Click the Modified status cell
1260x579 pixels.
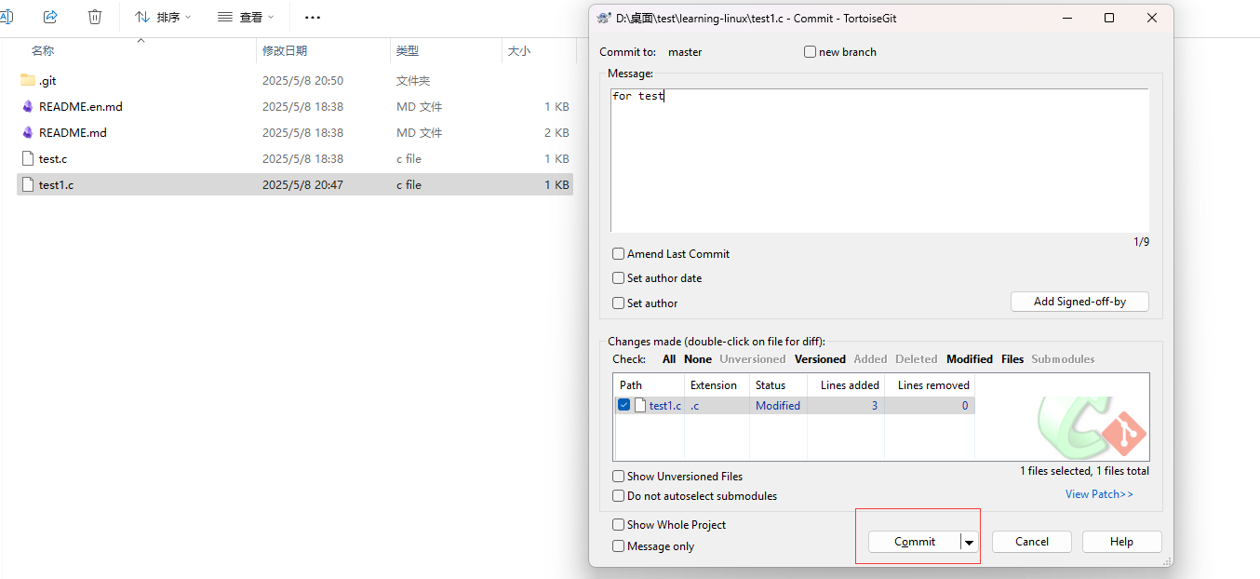click(778, 406)
